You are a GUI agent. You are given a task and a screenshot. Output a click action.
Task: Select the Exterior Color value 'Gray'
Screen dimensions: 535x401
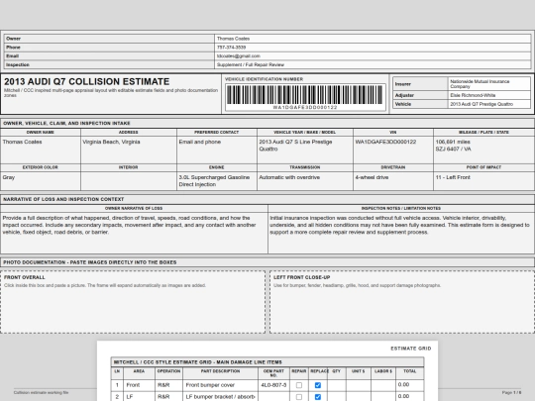point(9,177)
